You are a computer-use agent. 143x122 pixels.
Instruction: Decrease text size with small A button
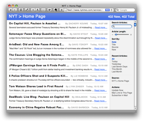[33, 10]
